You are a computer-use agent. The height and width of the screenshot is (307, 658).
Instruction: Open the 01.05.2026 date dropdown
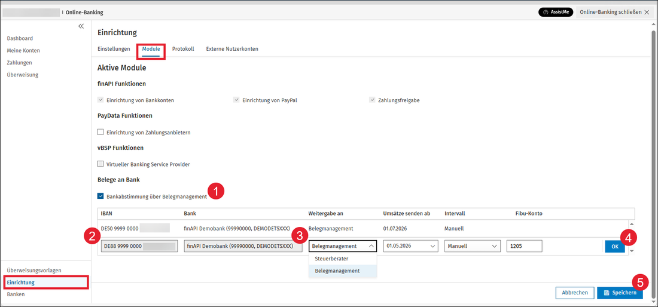[411, 246]
